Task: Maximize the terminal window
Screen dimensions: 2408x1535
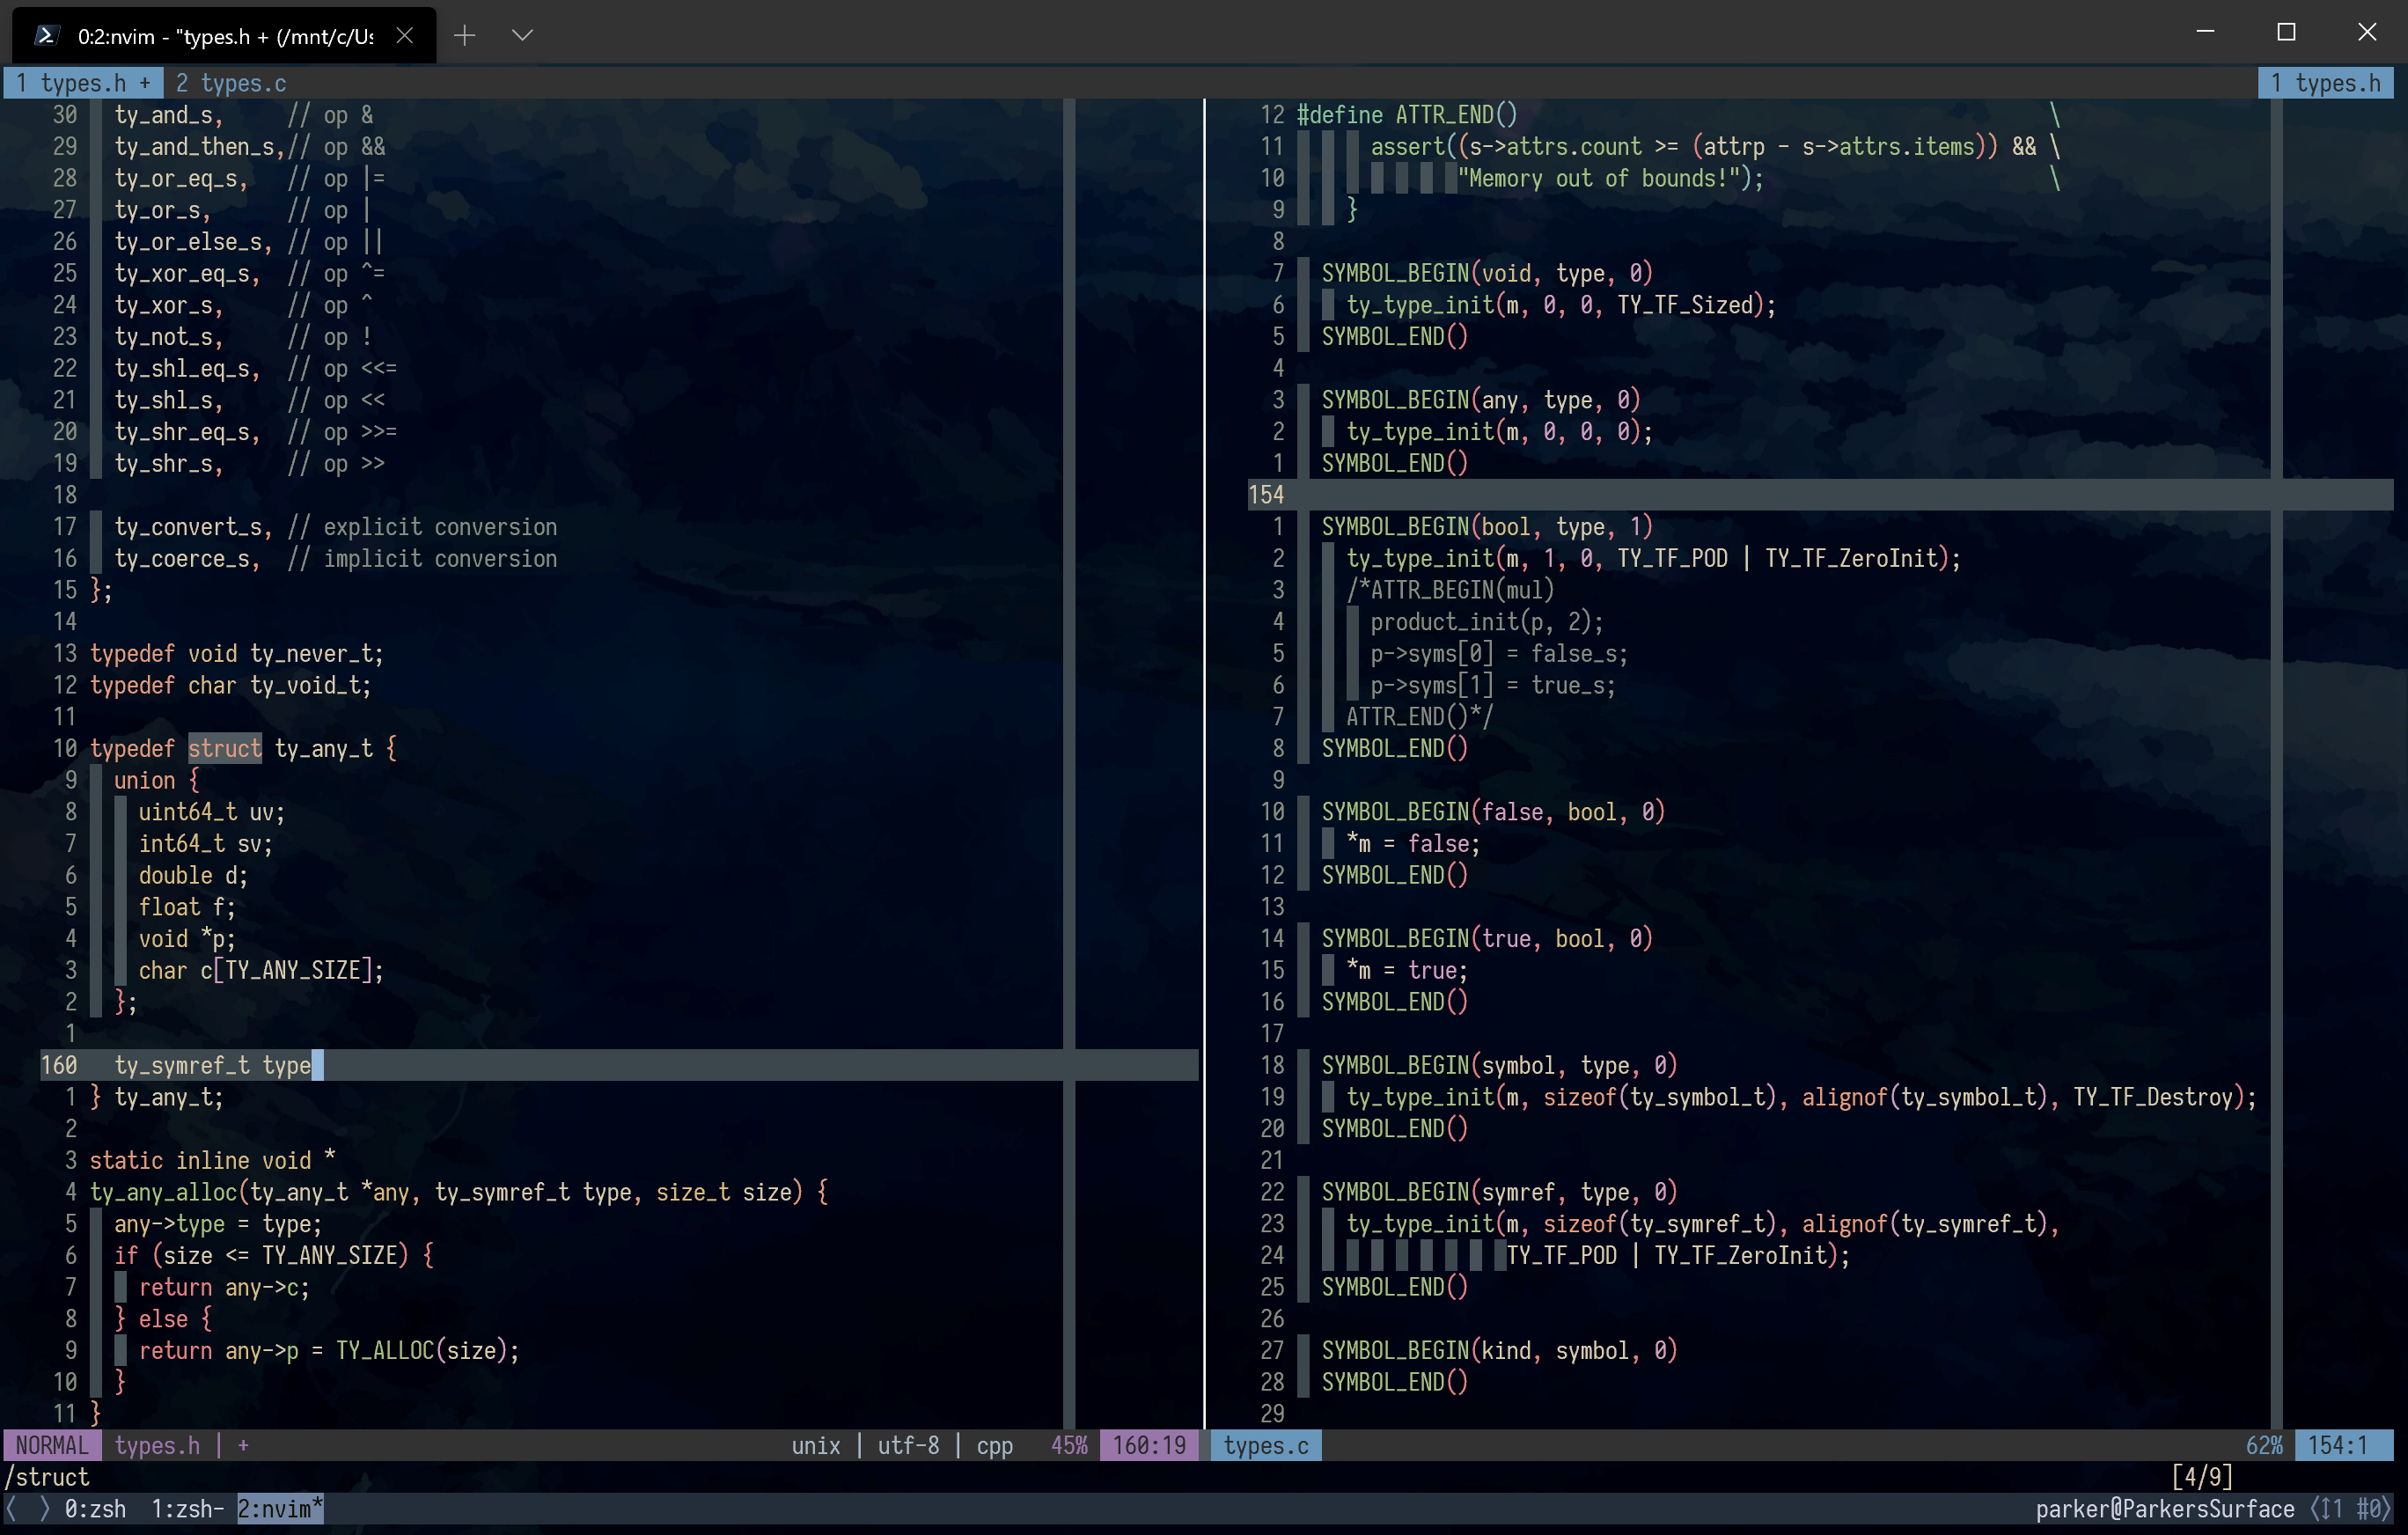Action: point(2286,32)
